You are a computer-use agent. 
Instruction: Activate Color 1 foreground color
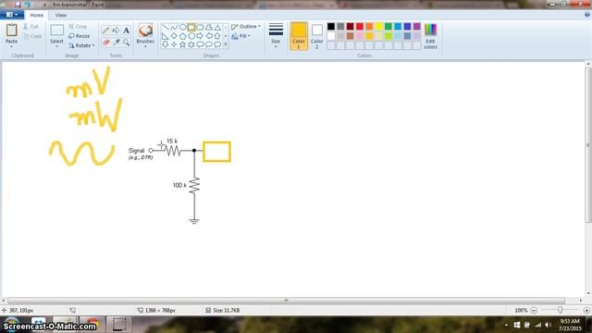(299, 36)
